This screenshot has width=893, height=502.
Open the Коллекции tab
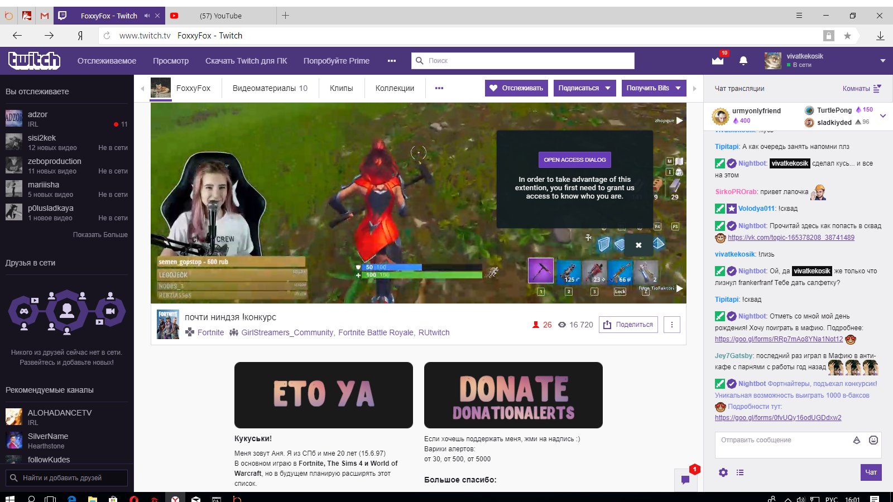pyautogui.click(x=395, y=88)
